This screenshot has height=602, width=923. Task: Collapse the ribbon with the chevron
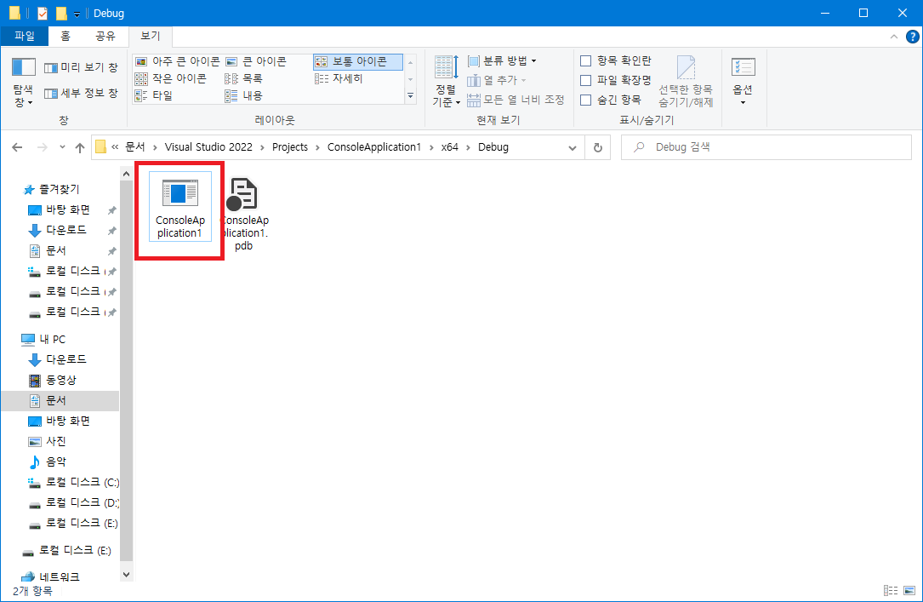point(893,37)
